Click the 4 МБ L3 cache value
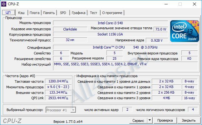Screen dimensions: 202x125 166,98
